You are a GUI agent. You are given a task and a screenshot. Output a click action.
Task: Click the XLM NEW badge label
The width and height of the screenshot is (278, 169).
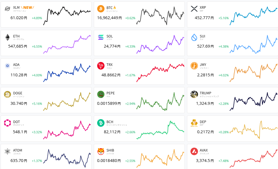click(x=27, y=7)
